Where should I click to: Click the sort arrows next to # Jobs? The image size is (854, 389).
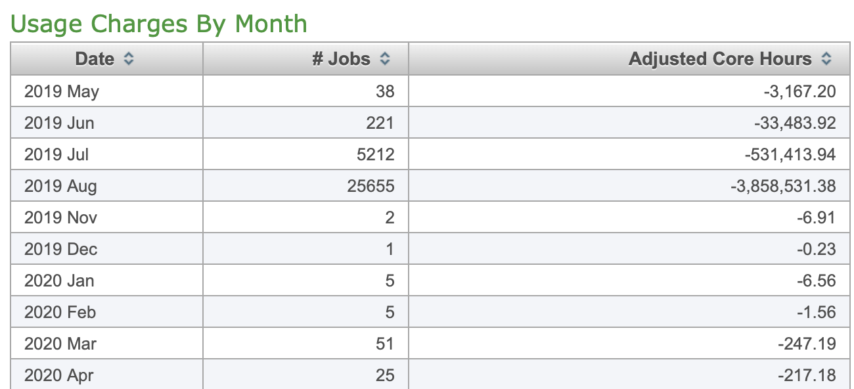[385, 59]
